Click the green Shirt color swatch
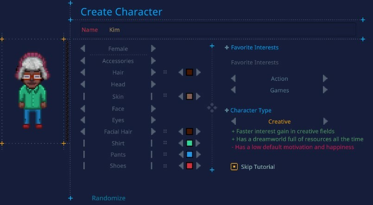This screenshot has height=205, width=373. [190, 143]
